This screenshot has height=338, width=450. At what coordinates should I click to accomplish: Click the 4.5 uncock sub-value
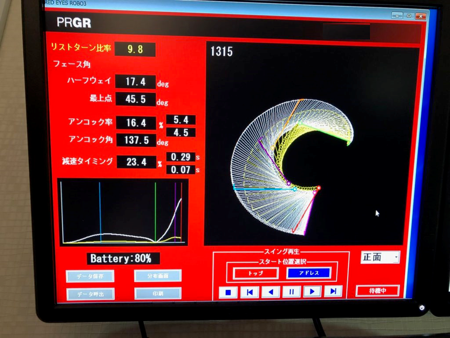[x=181, y=132]
